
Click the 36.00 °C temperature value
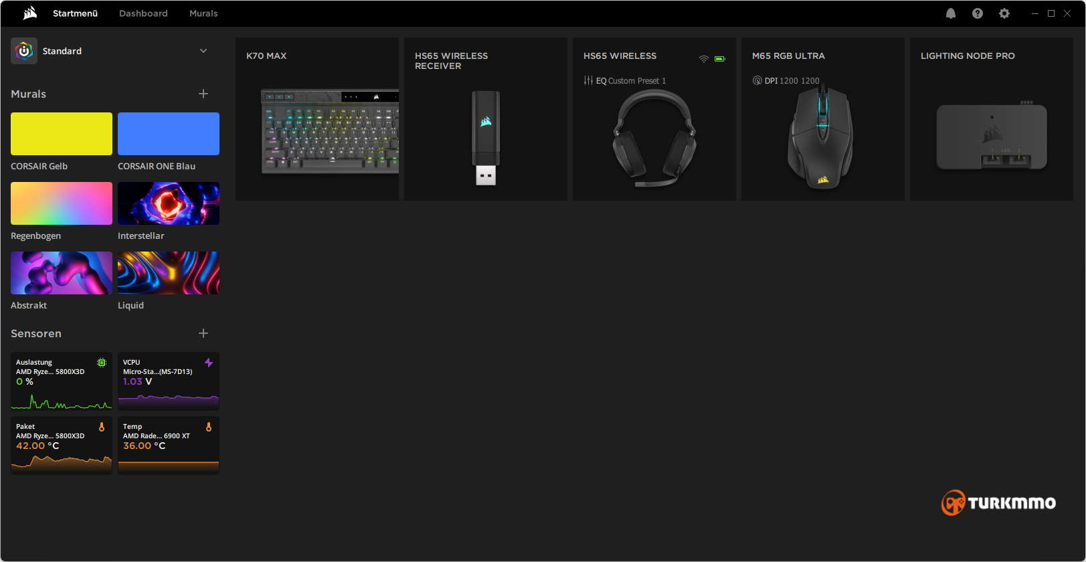pos(145,446)
